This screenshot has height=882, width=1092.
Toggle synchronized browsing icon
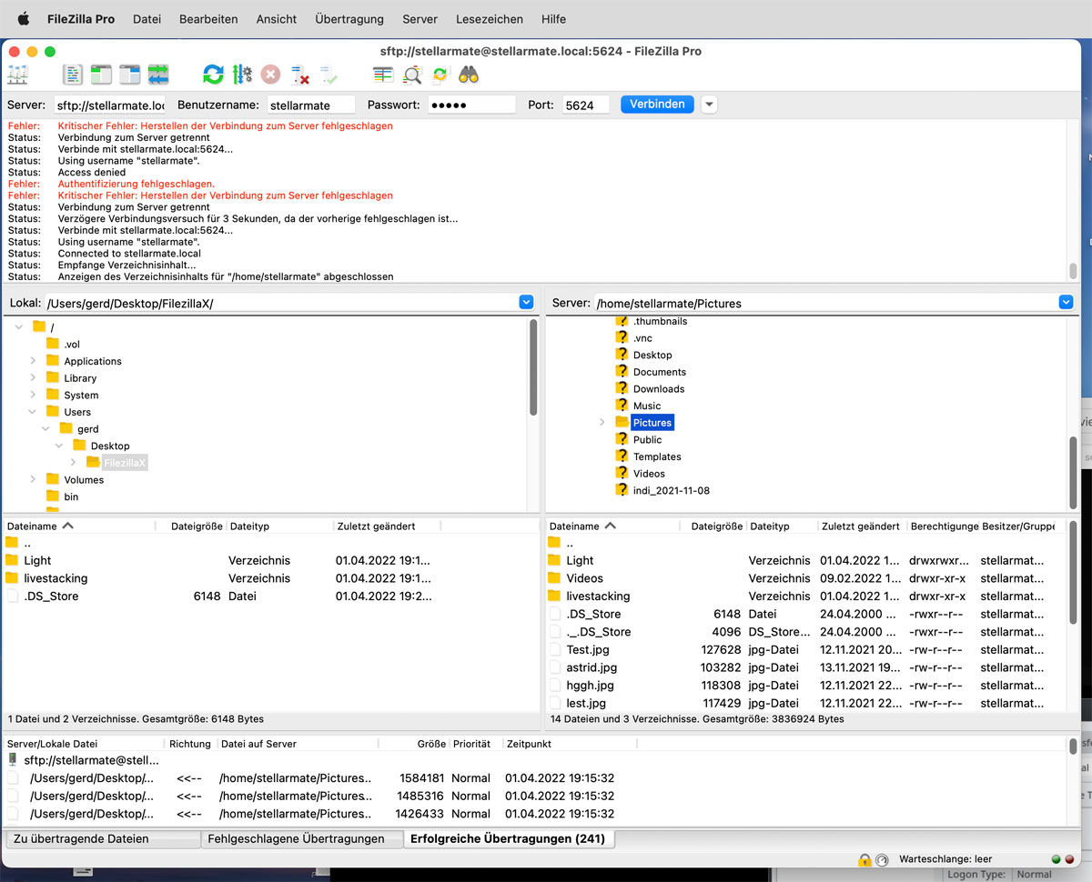tap(440, 75)
